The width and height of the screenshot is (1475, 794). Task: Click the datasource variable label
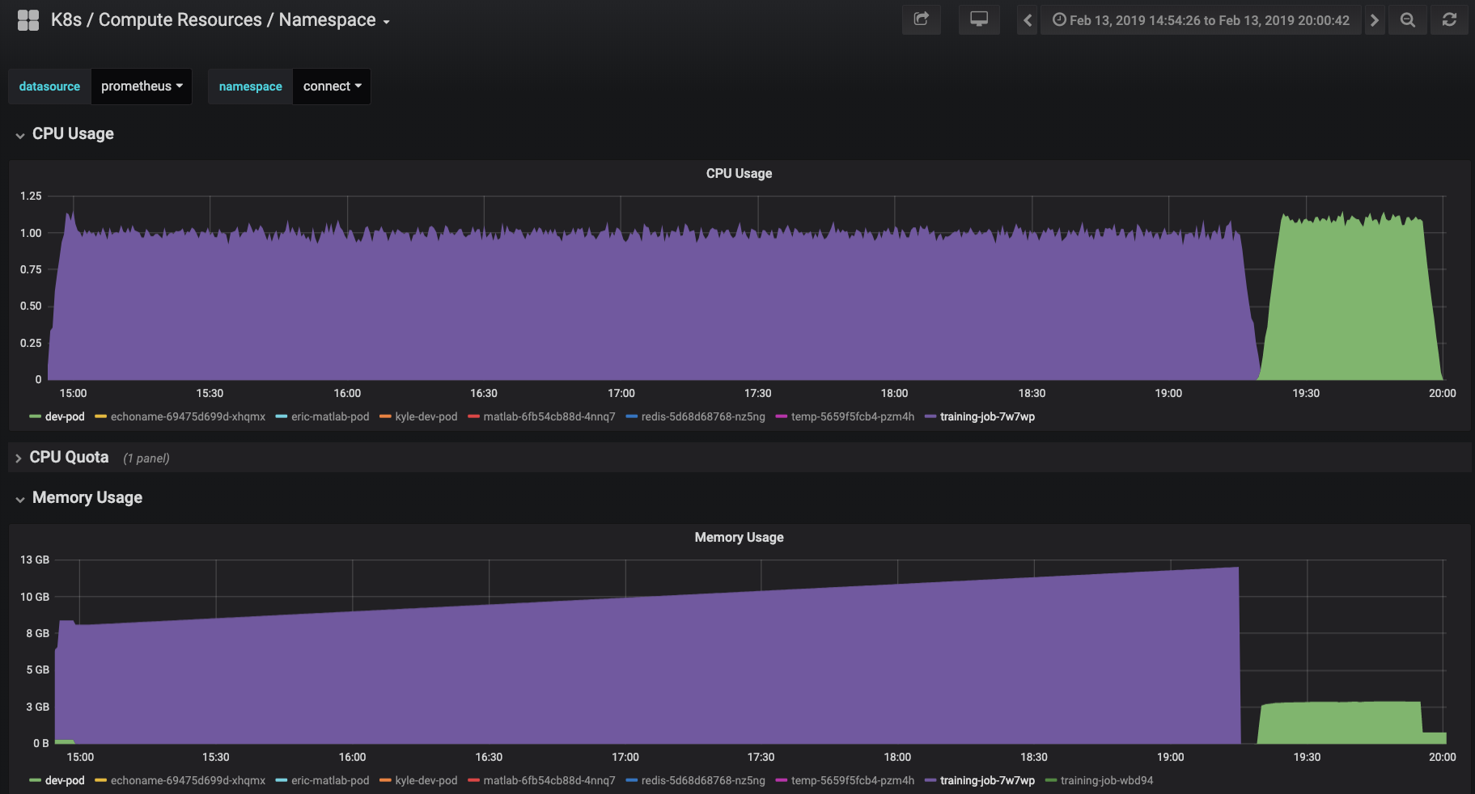click(49, 87)
